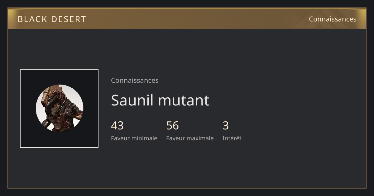Select the Faveur minimale label

(x=134, y=138)
